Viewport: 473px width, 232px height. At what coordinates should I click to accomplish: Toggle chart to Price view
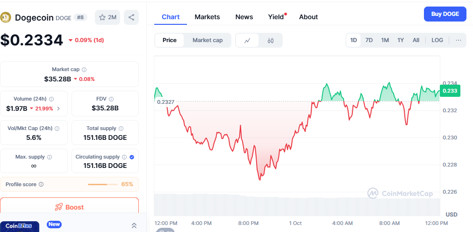pos(169,40)
